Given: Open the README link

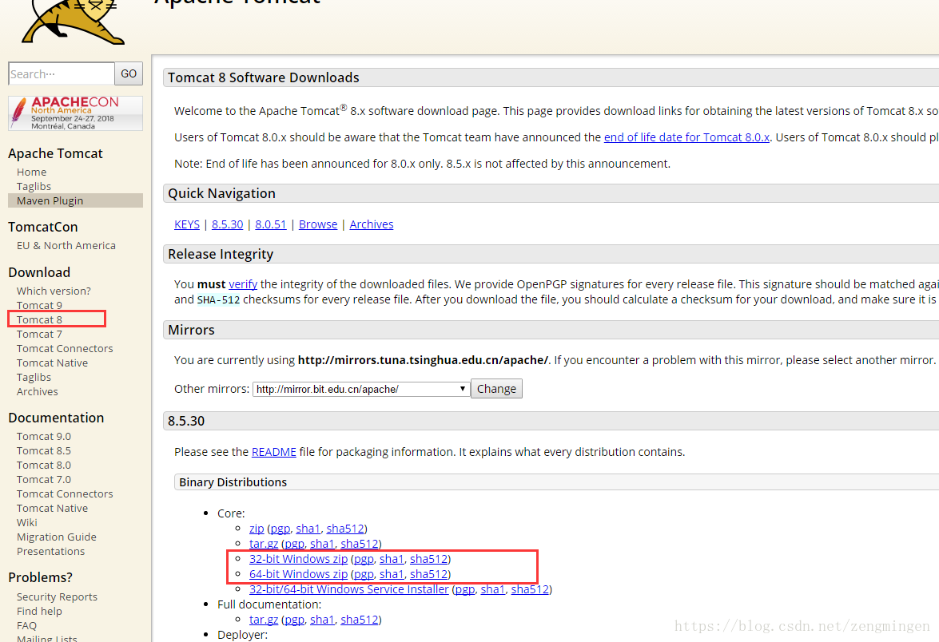Looking at the screenshot, I should pos(273,452).
